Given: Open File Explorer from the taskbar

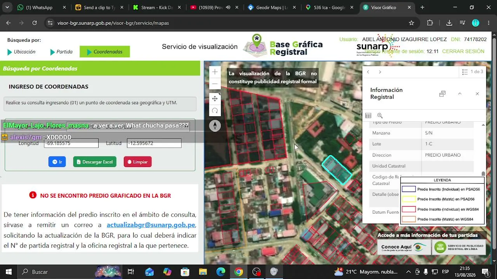Looking at the screenshot, I should click(x=203, y=272).
